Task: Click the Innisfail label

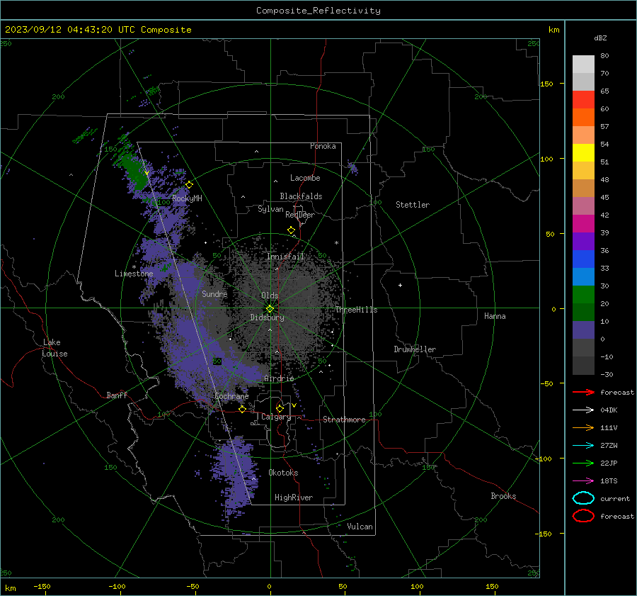Action: click(x=285, y=257)
